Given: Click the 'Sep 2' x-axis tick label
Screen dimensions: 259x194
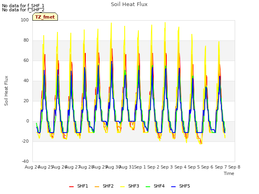Looking at the screenshot, I should click(x=153, y=167).
